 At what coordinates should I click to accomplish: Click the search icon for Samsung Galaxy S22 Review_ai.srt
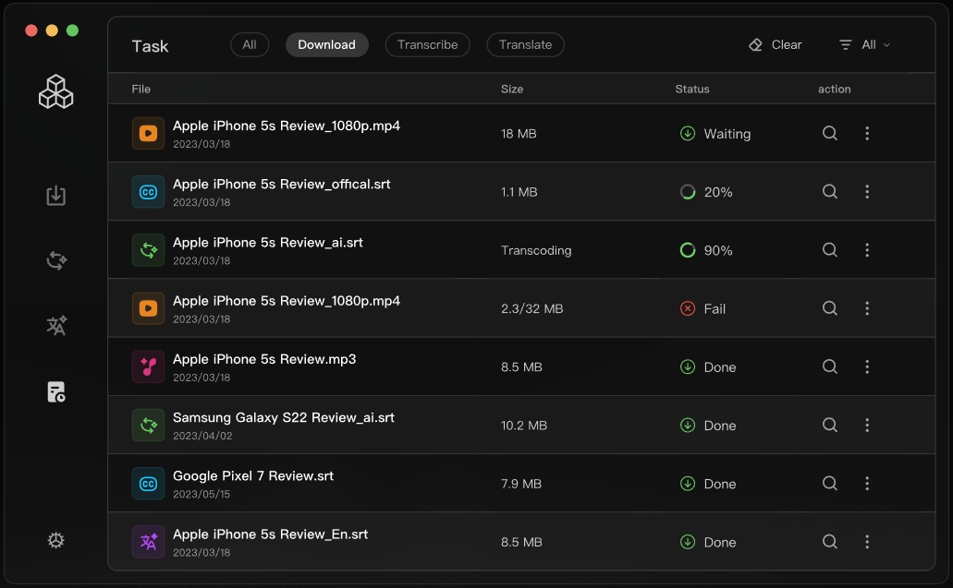(x=830, y=425)
